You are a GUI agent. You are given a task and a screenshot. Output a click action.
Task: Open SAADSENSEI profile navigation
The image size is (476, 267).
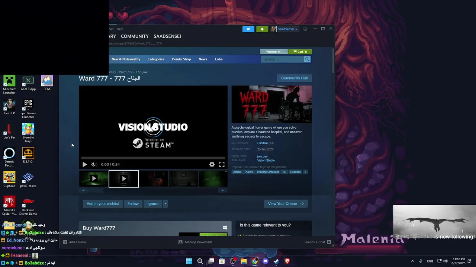click(167, 36)
